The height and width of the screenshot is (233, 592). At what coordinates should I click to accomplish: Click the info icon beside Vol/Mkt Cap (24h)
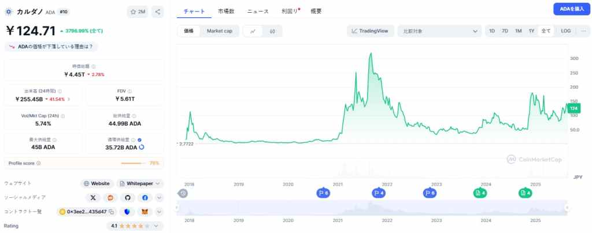62,116
